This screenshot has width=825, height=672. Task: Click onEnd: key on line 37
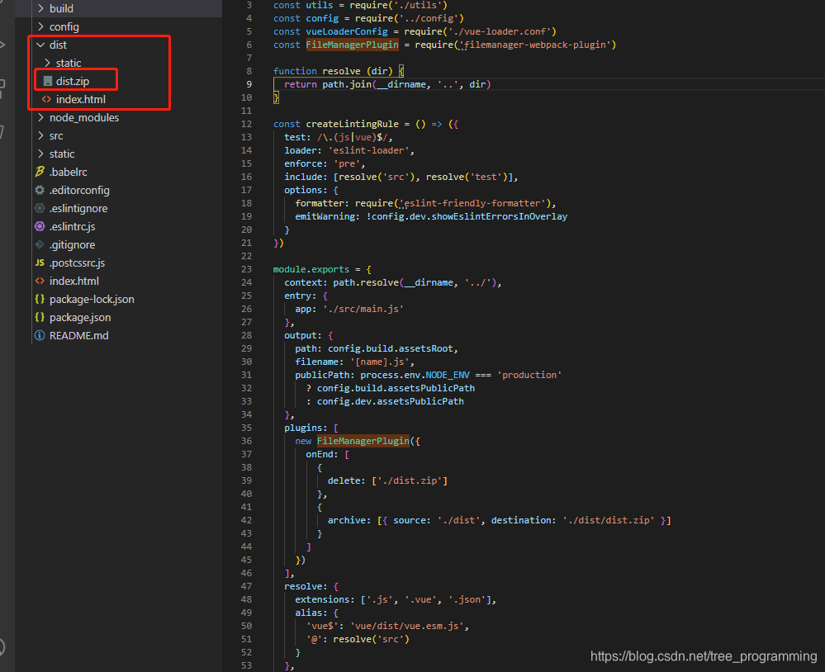click(x=321, y=454)
